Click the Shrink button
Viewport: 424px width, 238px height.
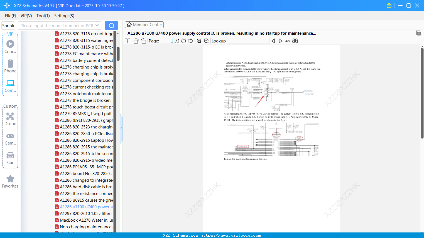point(8,26)
